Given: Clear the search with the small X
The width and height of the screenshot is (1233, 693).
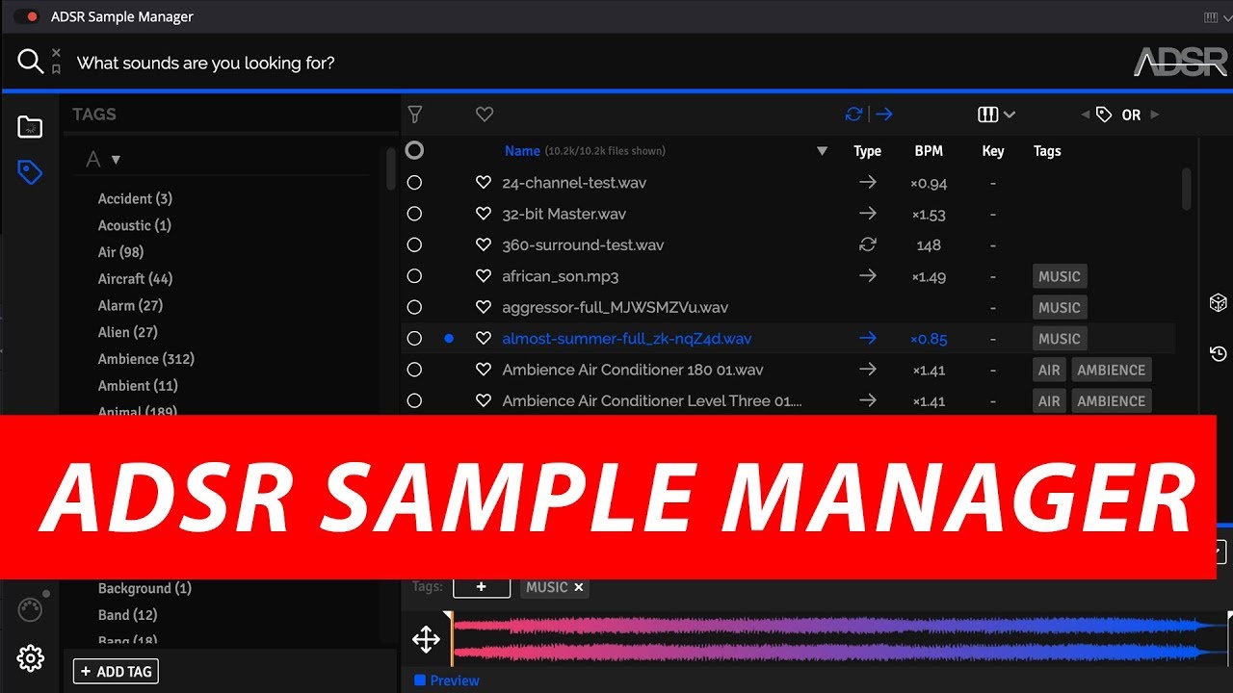Looking at the screenshot, I should coord(56,52).
